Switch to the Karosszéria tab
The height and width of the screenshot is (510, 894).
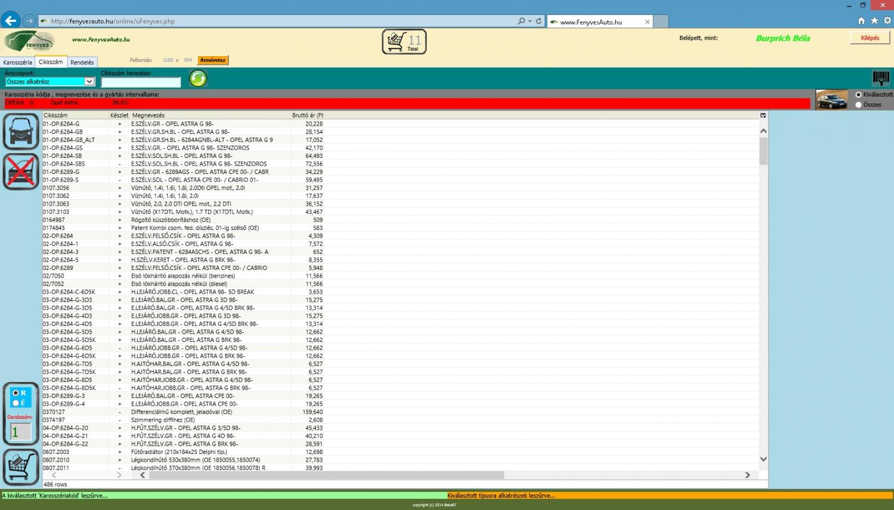pyautogui.click(x=17, y=63)
